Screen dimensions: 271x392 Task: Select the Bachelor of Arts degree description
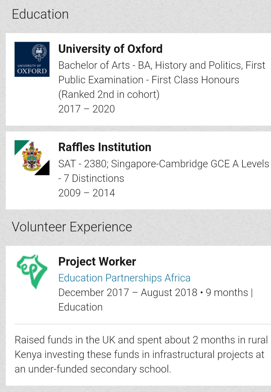[162, 80]
